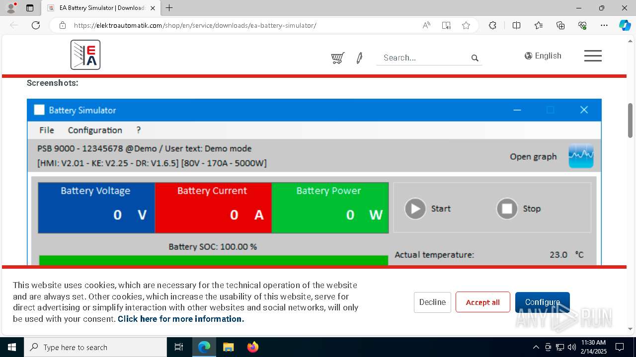
Task: Open a new browser tab
Action: click(169, 8)
